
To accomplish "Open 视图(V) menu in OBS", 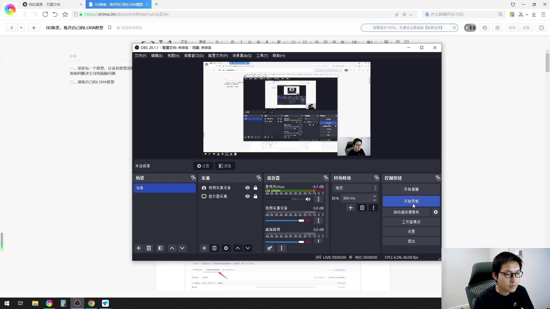I will [173, 56].
